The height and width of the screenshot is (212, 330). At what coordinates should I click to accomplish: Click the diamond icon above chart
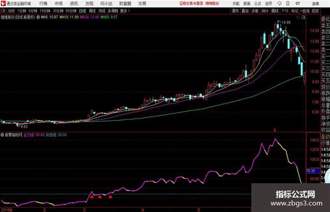pyautogui.click(x=298, y=17)
